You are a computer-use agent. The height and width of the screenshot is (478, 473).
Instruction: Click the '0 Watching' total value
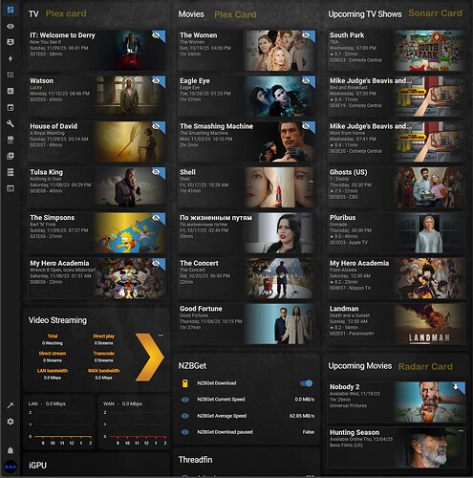point(53,343)
